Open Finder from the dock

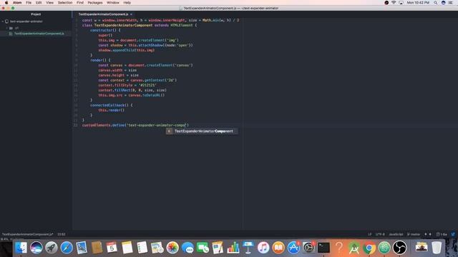click(21, 248)
